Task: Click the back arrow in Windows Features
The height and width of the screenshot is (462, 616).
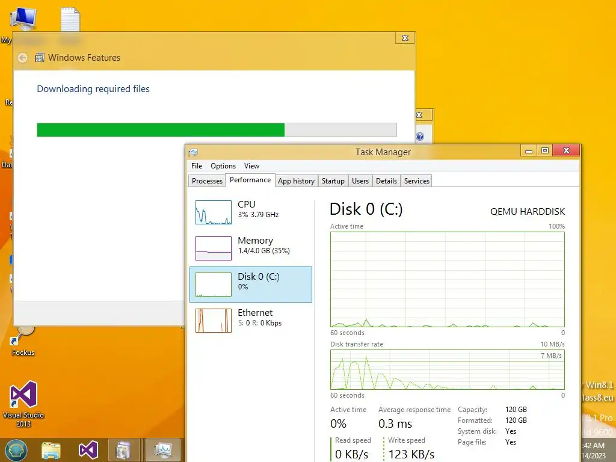Action: [x=22, y=58]
